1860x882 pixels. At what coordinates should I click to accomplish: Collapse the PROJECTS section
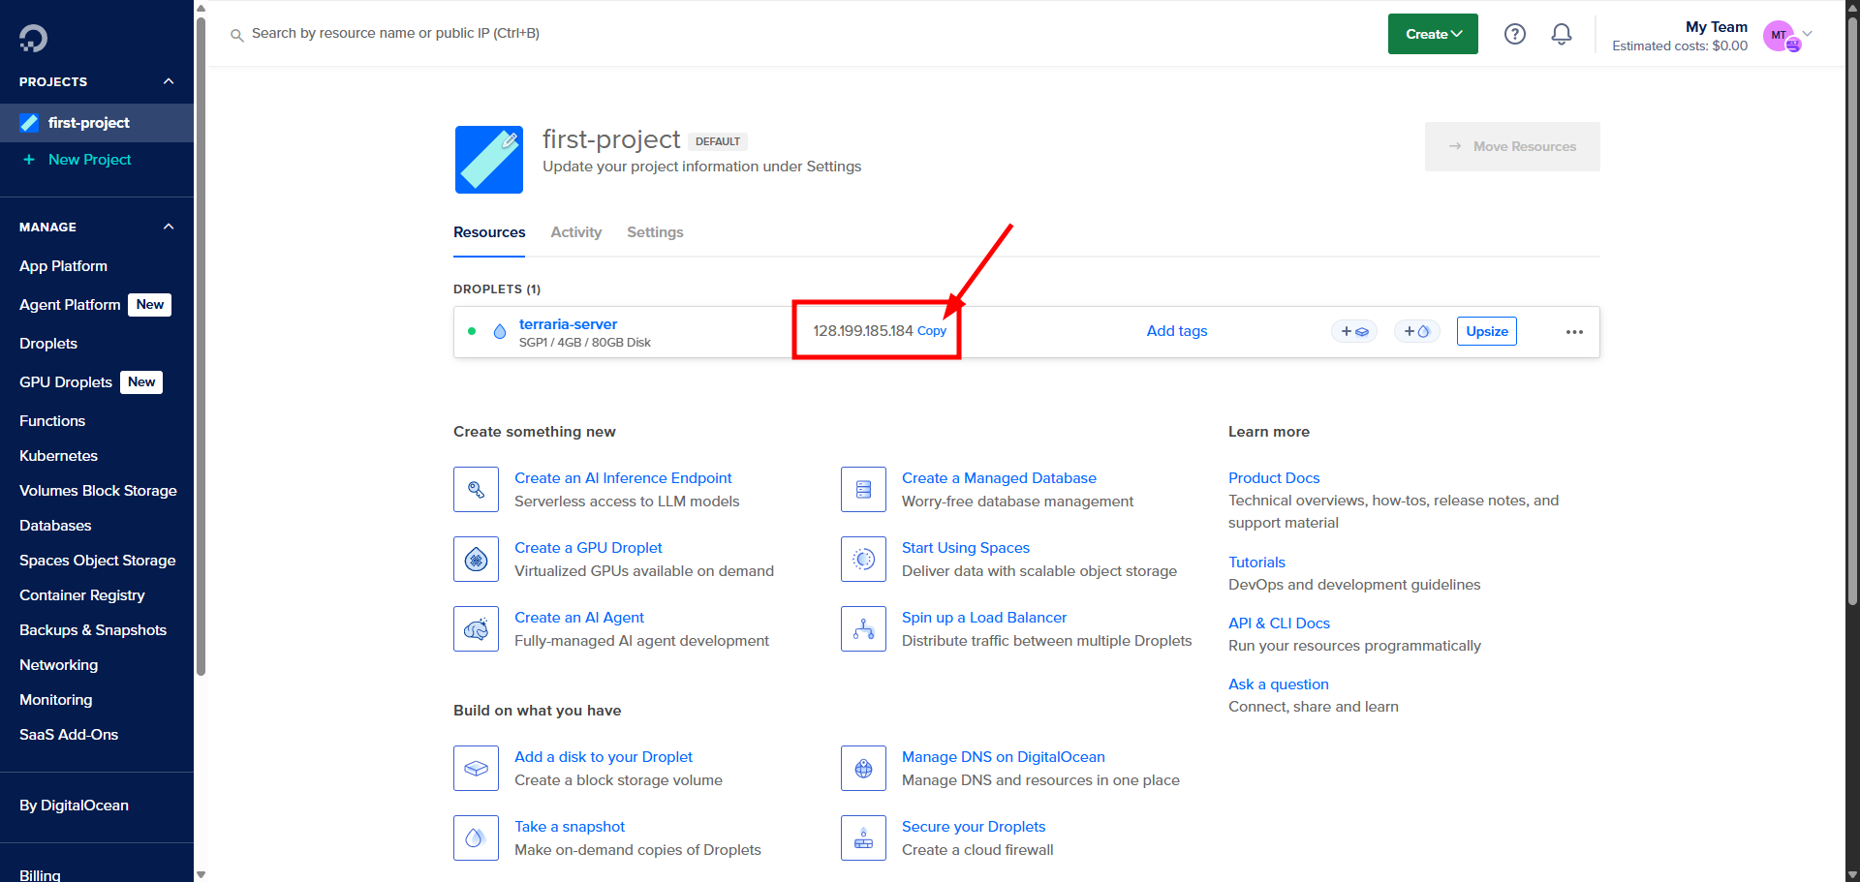point(168,81)
